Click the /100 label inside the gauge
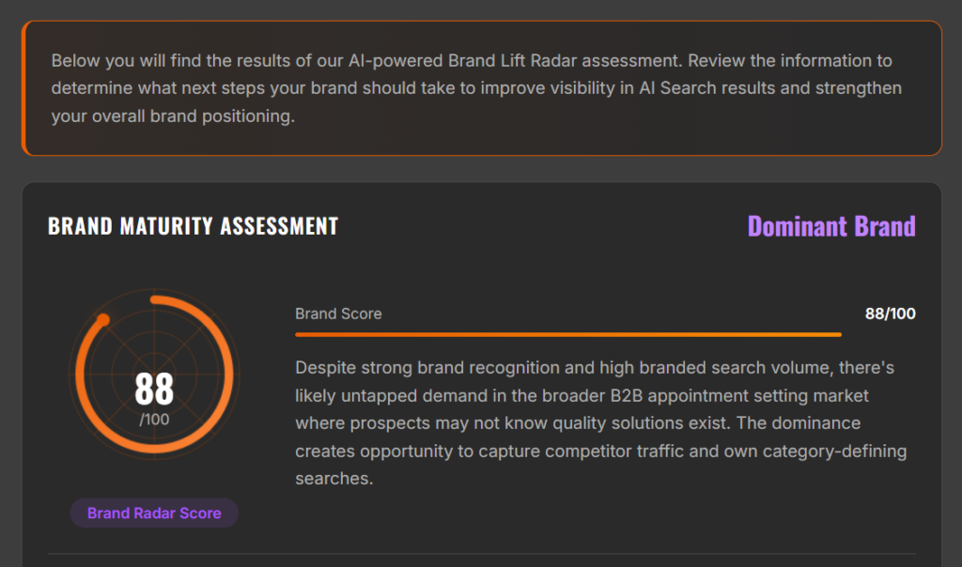Image resolution: width=962 pixels, height=567 pixels. pos(154,420)
